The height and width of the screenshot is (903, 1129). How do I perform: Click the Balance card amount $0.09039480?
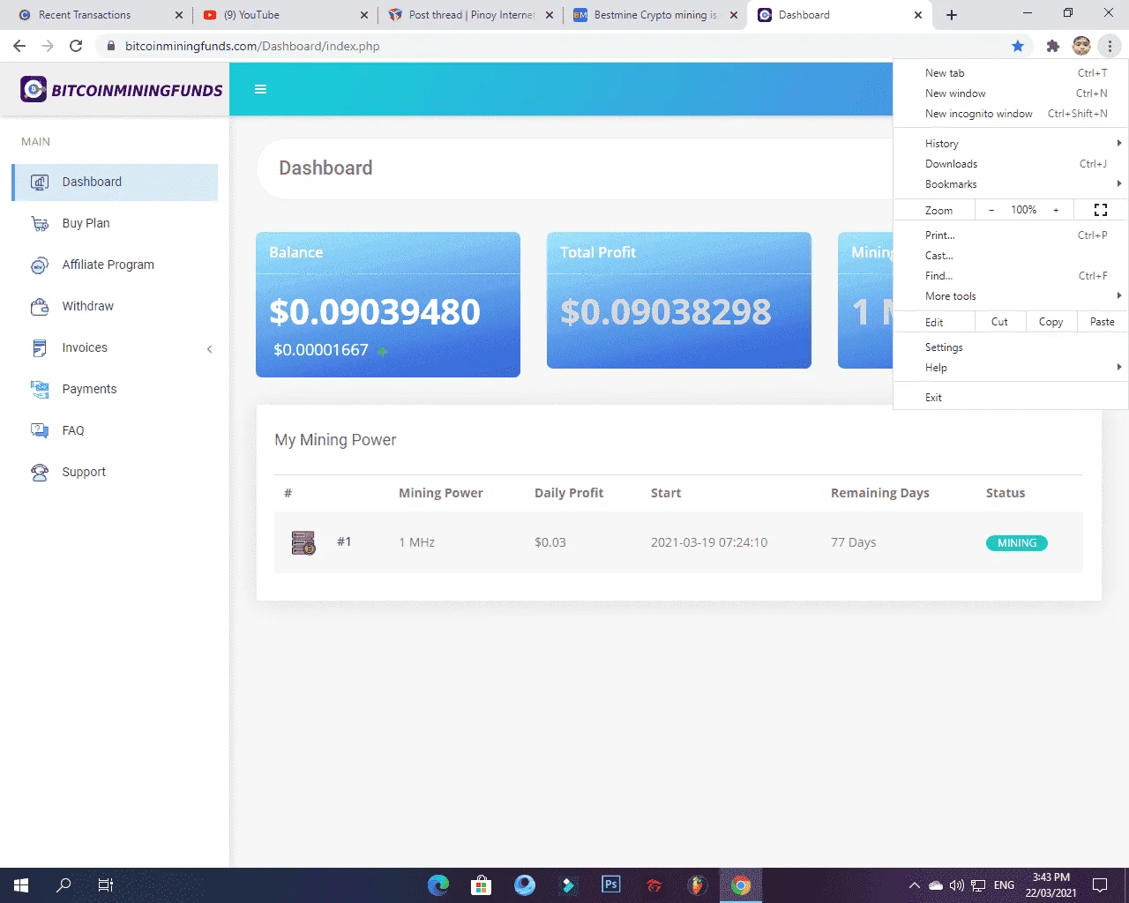(375, 311)
